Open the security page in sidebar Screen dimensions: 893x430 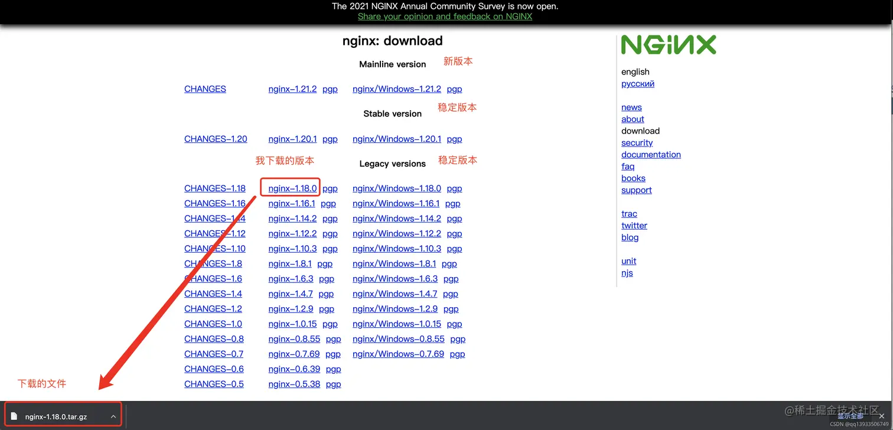(x=637, y=143)
